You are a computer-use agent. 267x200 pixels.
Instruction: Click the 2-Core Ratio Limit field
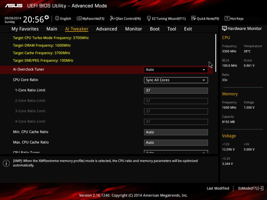pos(176,101)
